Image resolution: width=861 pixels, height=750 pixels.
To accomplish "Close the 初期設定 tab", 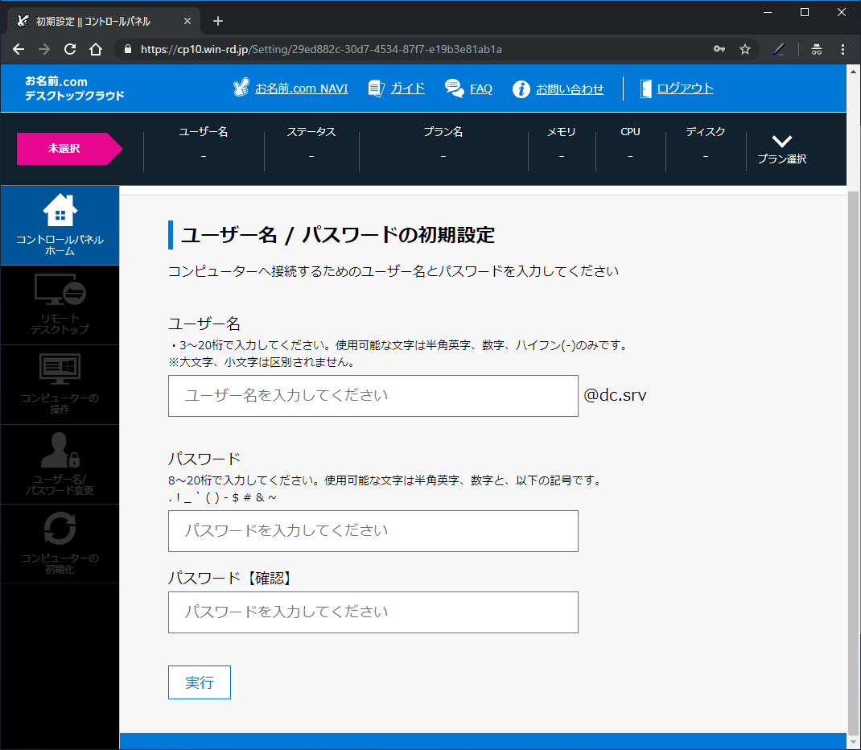I will click(187, 21).
